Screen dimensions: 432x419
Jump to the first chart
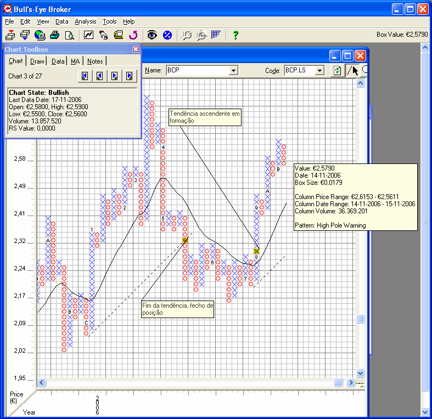point(85,76)
